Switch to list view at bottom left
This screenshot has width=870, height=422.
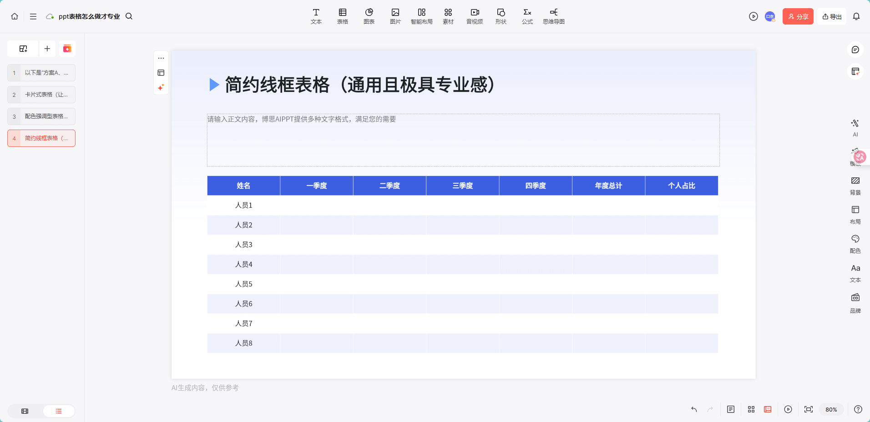58,411
